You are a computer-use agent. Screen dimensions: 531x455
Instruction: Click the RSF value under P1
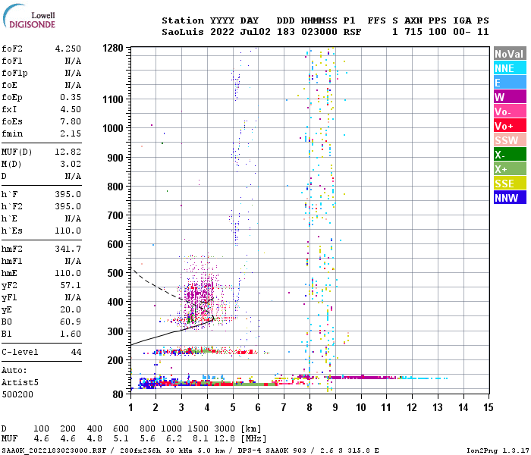[352, 32]
